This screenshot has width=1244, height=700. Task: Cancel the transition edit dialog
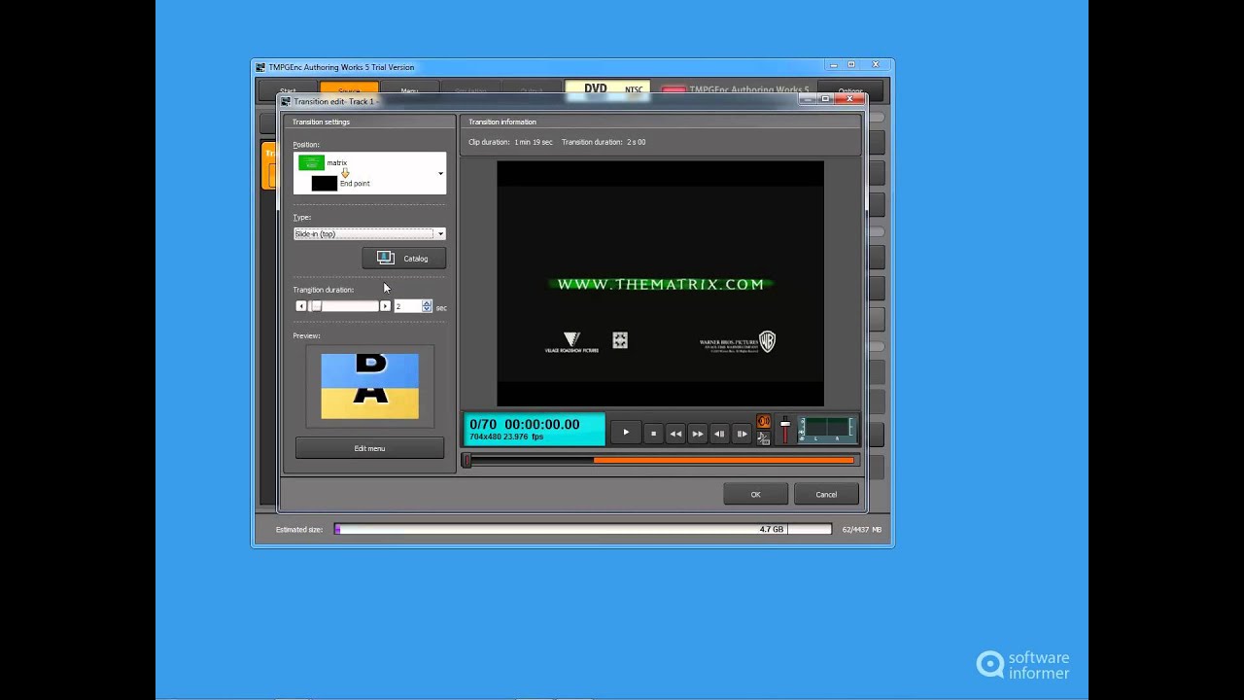coord(826,494)
